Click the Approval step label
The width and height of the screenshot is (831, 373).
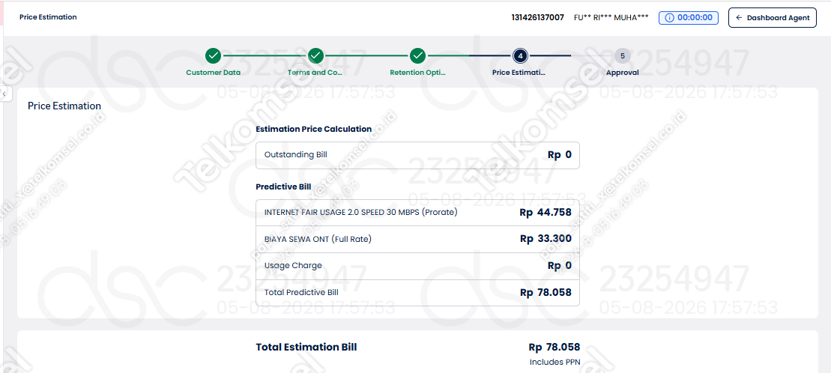pyautogui.click(x=622, y=73)
